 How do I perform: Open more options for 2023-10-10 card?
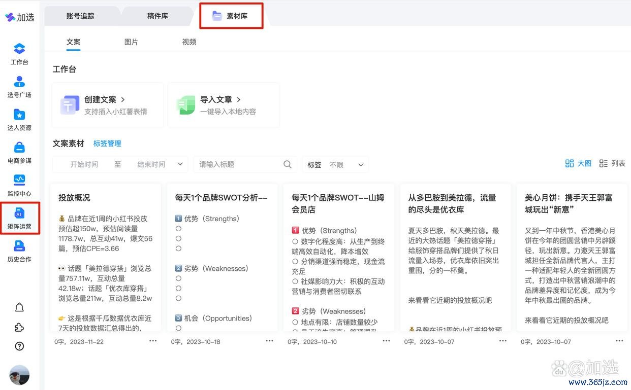pyautogui.click(x=386, y=341)
